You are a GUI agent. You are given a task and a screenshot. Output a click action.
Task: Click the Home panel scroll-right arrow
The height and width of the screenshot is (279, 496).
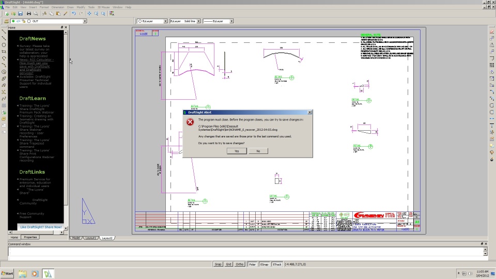pos(61,232)
